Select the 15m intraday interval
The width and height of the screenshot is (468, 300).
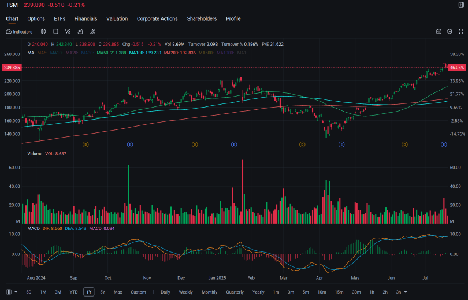(339, 292)
